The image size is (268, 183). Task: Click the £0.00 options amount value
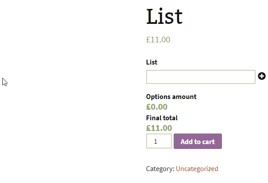tap(156, 107)
